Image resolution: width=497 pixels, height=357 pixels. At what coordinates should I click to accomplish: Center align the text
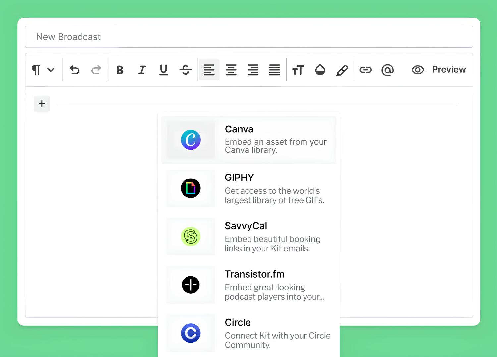(x=231, y=70)
